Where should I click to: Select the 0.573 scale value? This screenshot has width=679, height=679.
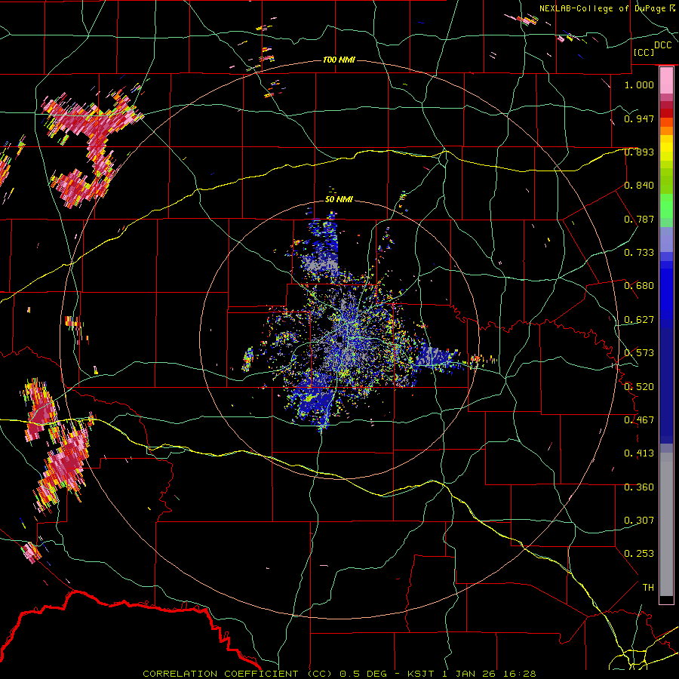639,352
